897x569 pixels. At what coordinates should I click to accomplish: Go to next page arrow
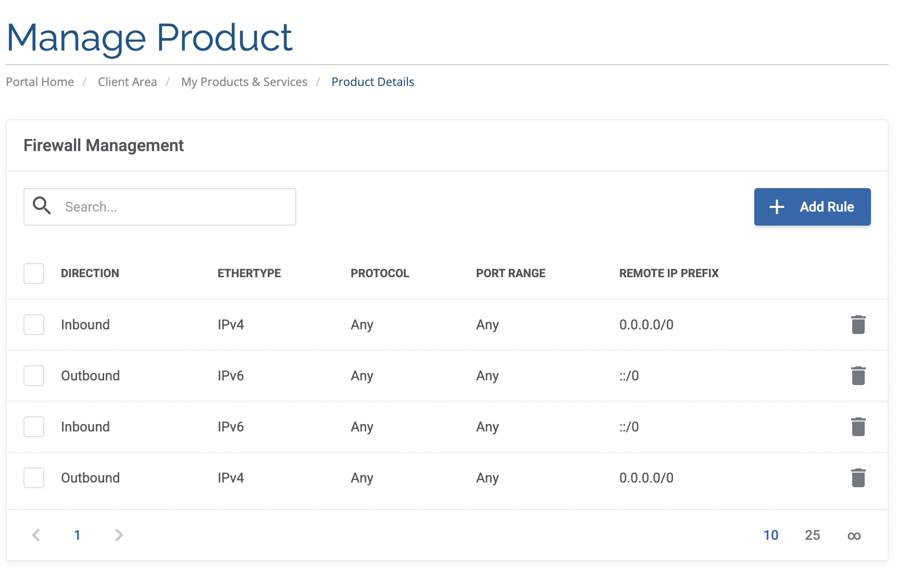(x=119, y=535)
